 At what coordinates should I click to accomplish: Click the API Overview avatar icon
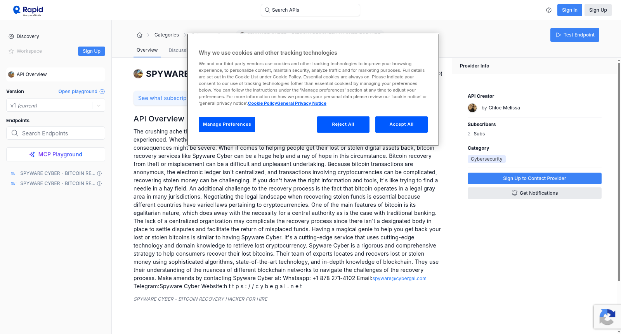point(11,74)
